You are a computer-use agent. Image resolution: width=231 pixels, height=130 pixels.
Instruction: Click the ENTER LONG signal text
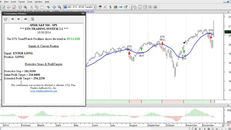(23, 53)
